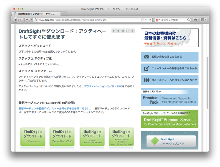Share the page on Facebook

pyautogui.click(x=114, y=31)
